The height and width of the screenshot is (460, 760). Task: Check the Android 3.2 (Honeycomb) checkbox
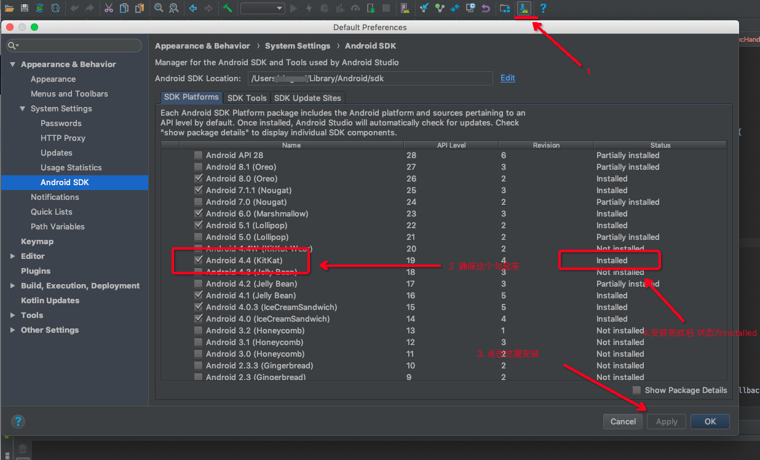click(x=198, y=330)
